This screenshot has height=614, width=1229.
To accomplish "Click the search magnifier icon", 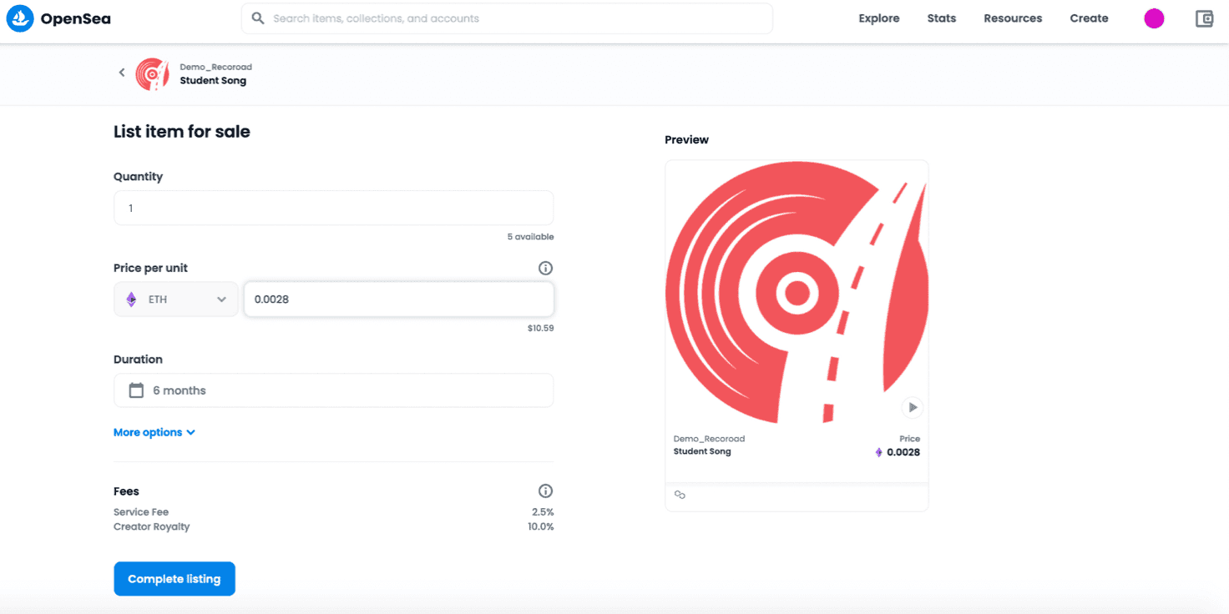I will (x=258, y=18).
